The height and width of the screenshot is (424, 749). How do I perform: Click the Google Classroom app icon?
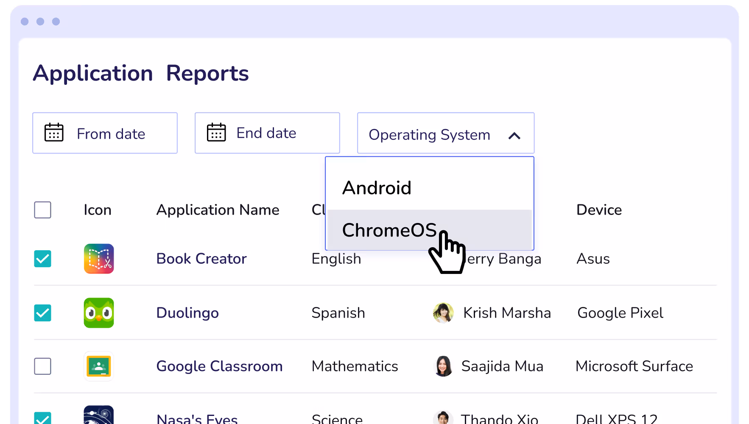(99, 366)
